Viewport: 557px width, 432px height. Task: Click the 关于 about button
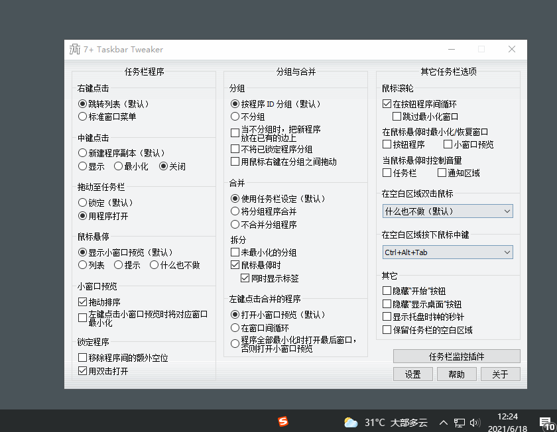point(500,374)
